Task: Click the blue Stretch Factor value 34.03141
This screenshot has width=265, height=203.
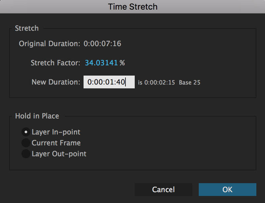Action: pyautogui.click(x=101, y=63)
